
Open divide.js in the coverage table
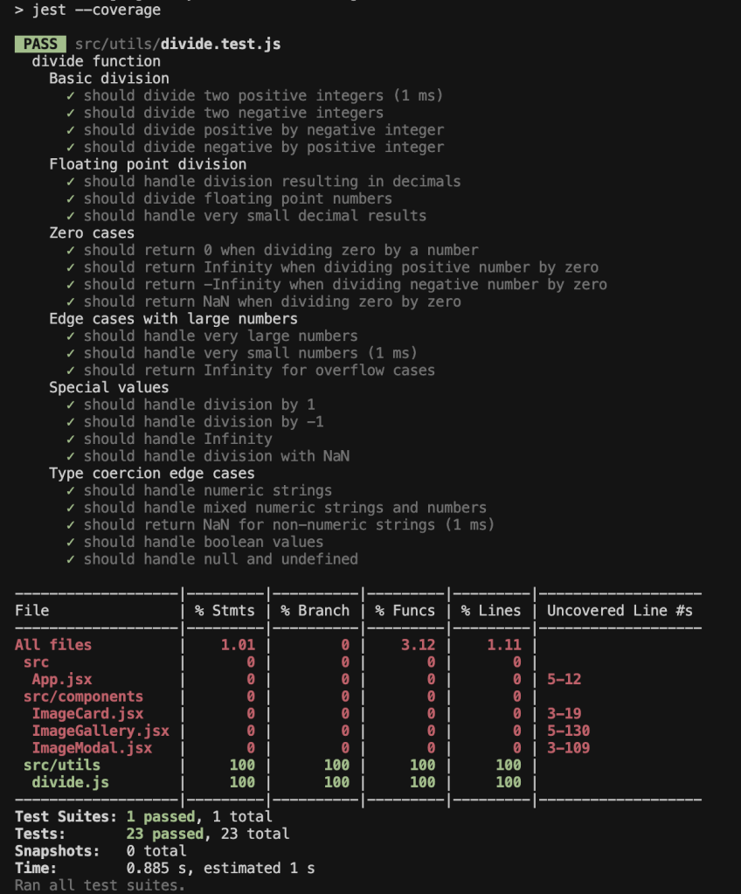pos(71,782)
